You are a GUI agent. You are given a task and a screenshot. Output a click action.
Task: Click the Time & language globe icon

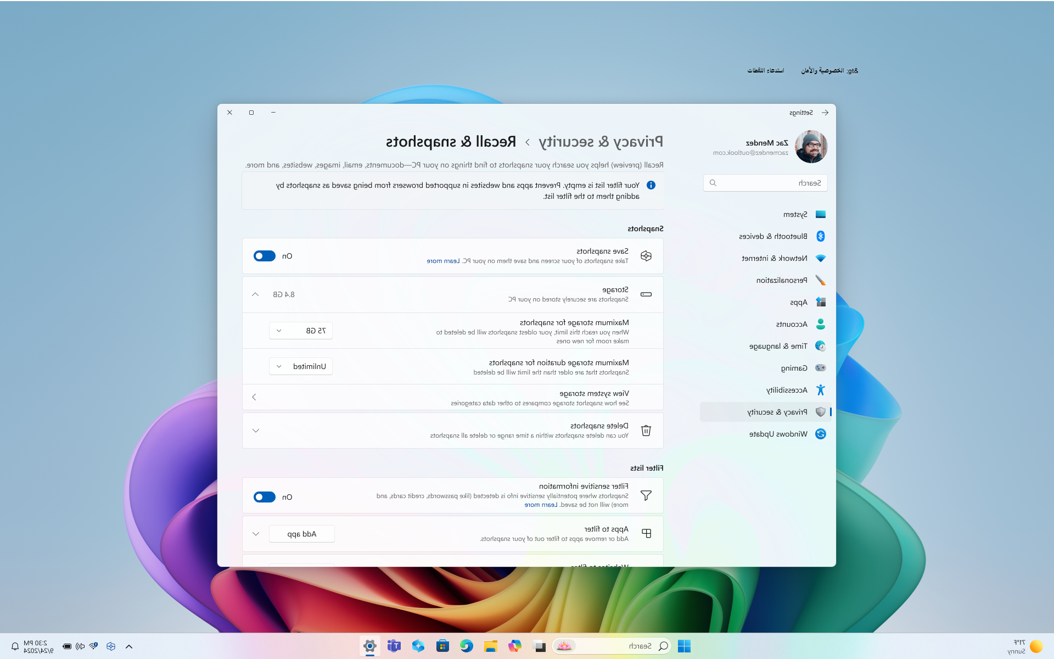(821, 346)
